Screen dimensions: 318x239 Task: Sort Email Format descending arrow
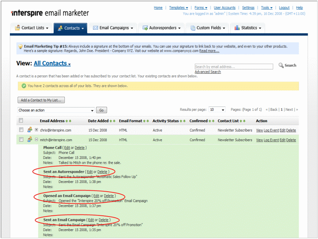click(148, 121)
